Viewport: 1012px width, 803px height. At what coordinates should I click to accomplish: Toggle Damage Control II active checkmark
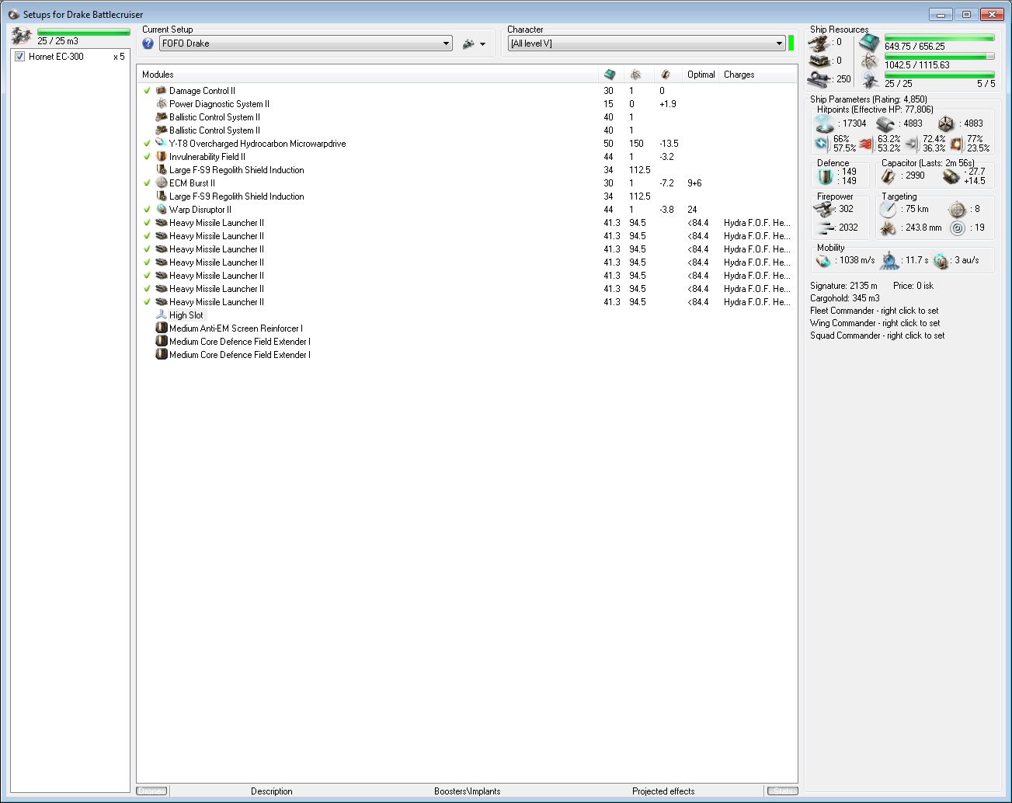[147, 91]
